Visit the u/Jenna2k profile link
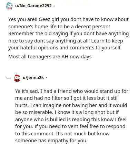 (x=33, y=78)
